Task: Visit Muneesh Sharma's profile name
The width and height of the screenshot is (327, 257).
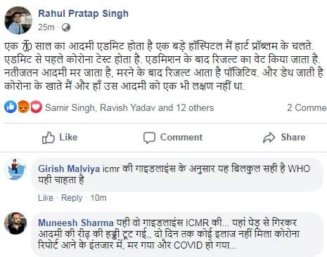Action: [x=76, y=223]
